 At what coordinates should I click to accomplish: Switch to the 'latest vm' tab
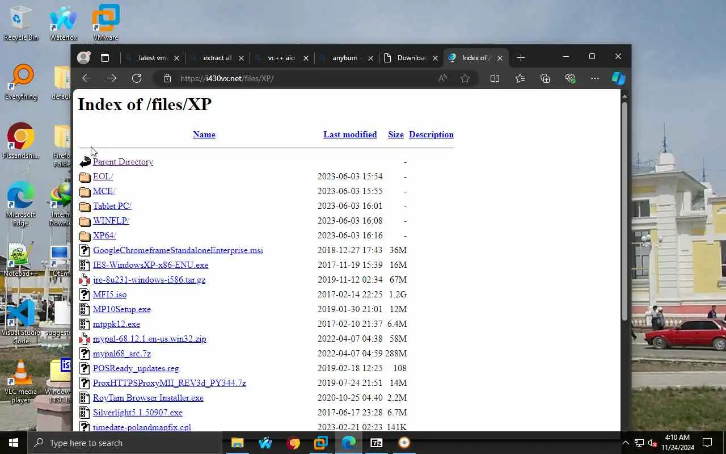coord(151,58)
